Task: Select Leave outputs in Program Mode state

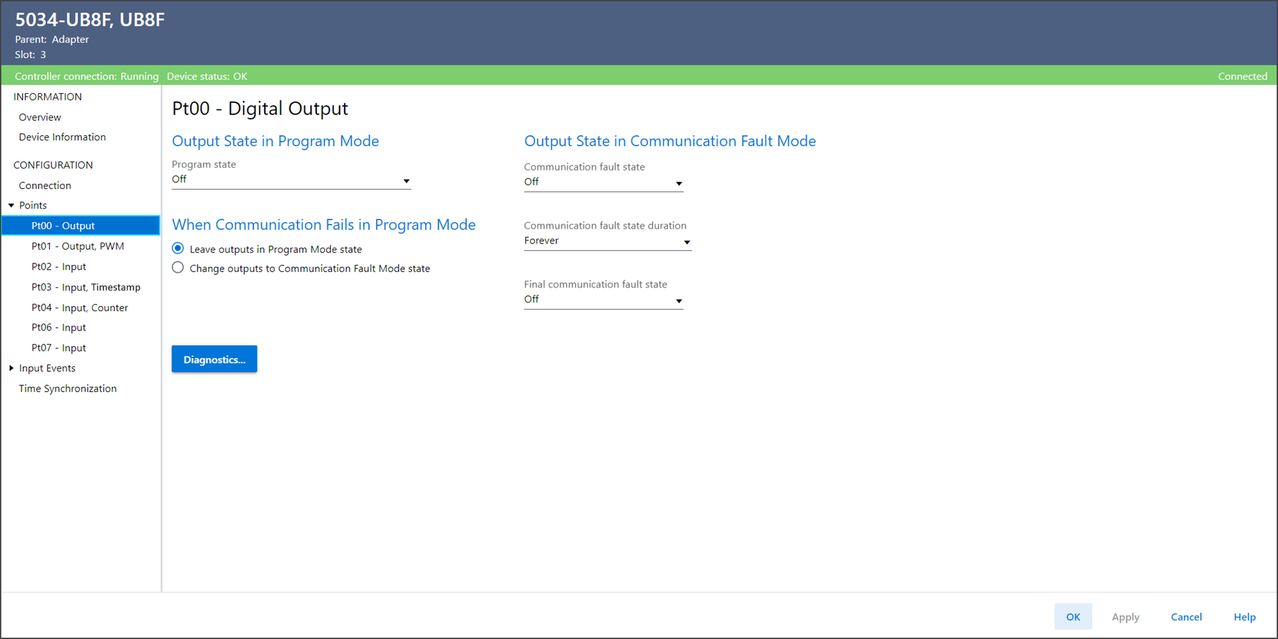Action: (178, 248)
